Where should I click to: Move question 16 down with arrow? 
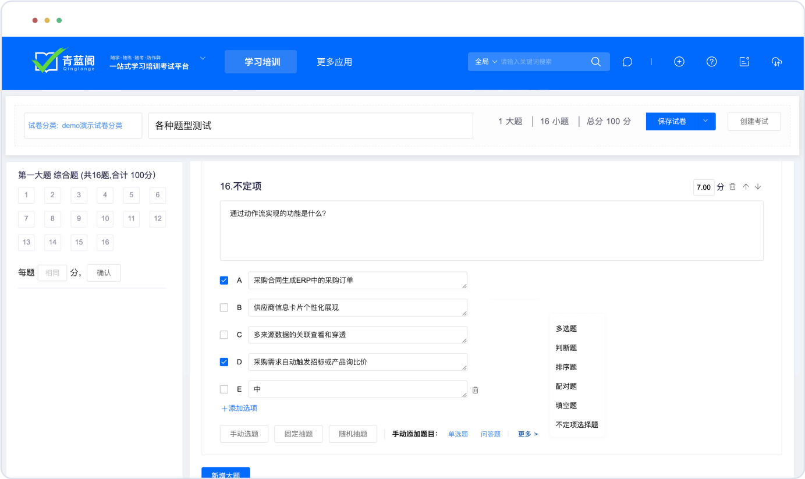click(x=758, y=187)
